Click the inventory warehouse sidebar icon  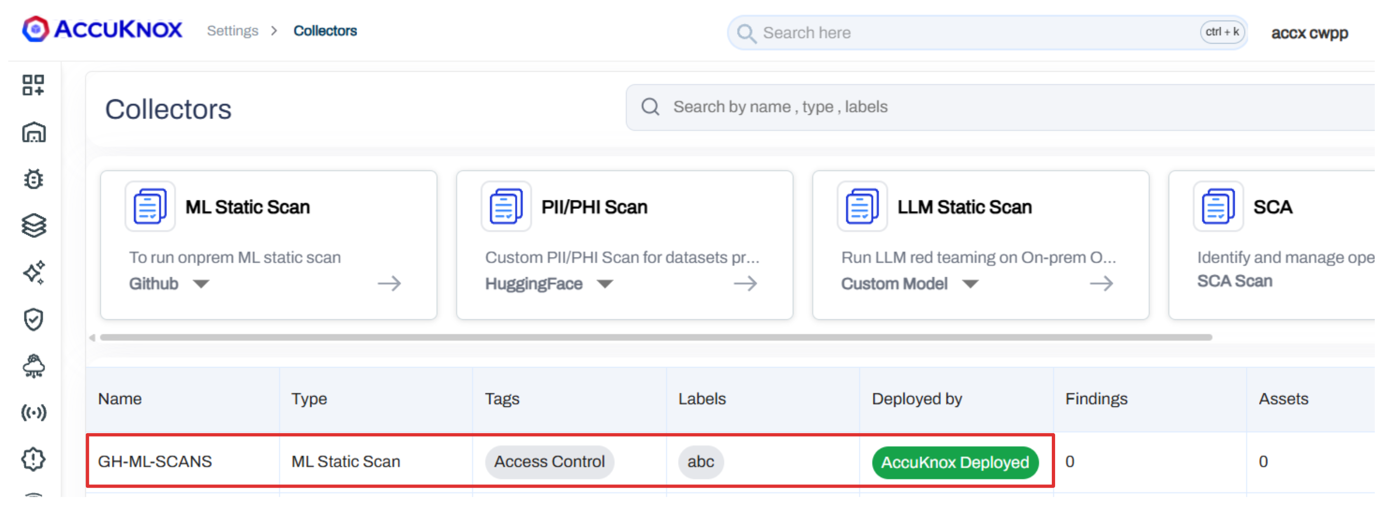coord(33,132)
